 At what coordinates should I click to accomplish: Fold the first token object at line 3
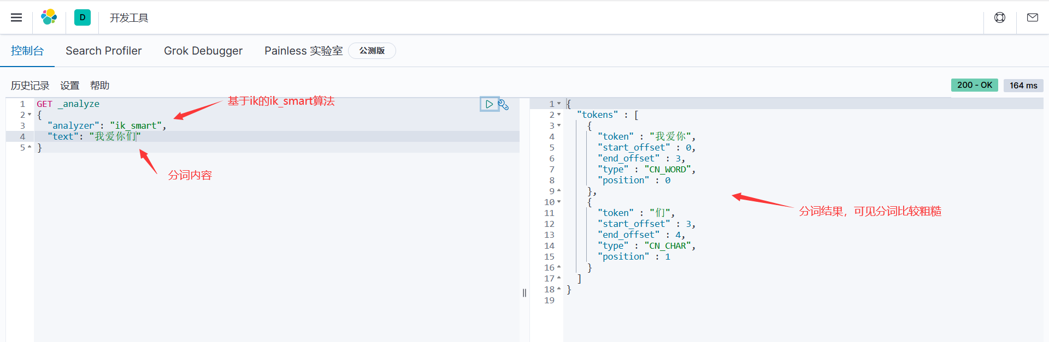(x=559, y=126)
